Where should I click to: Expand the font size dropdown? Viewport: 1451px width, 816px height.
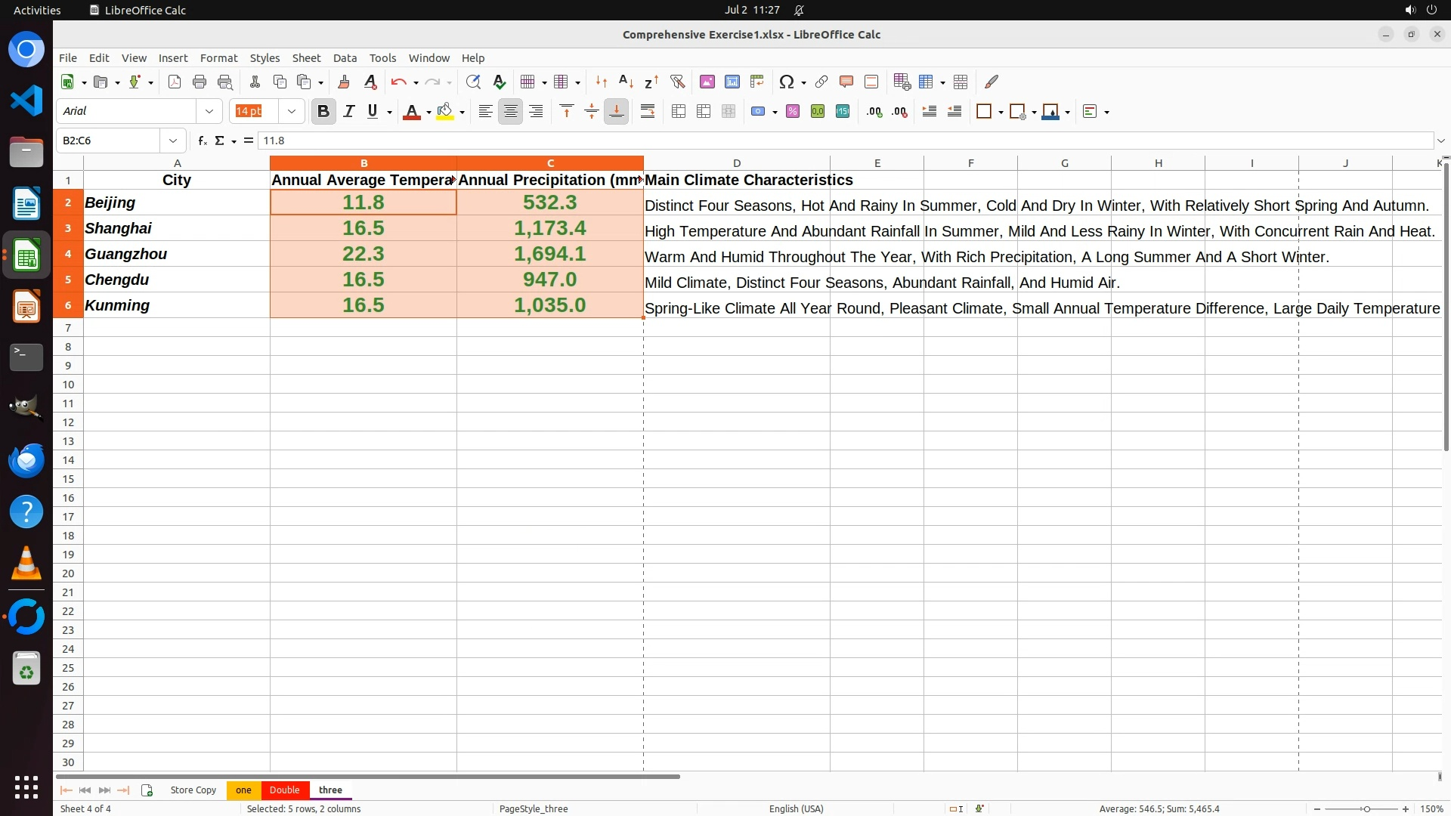click(x=292, y=112)
